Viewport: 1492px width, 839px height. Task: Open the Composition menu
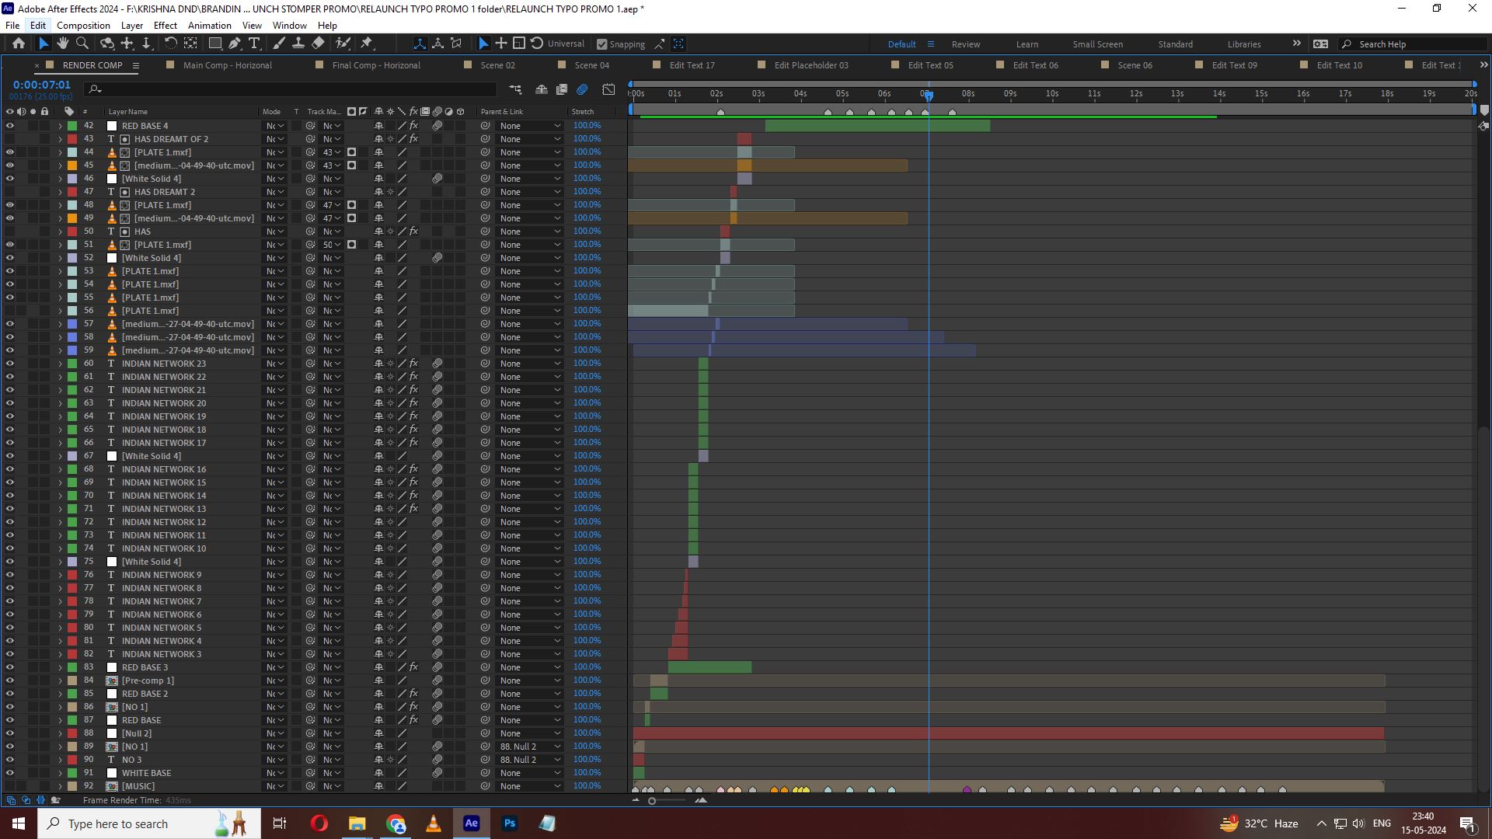pos(83,25)
